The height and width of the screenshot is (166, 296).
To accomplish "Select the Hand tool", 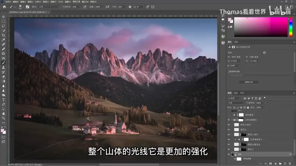I will click(3, 113).
